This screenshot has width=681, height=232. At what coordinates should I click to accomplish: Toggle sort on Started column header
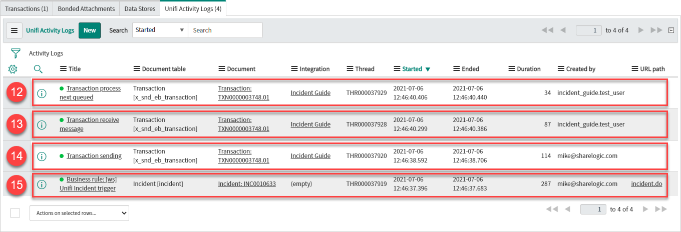tap(412, 69)
